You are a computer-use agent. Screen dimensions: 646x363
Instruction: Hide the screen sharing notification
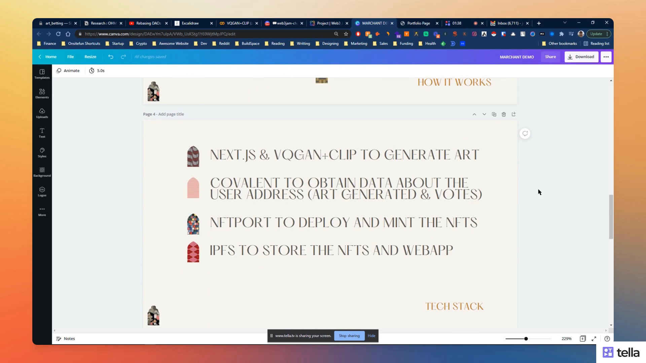pyautogui.click(x=371, y=336)
